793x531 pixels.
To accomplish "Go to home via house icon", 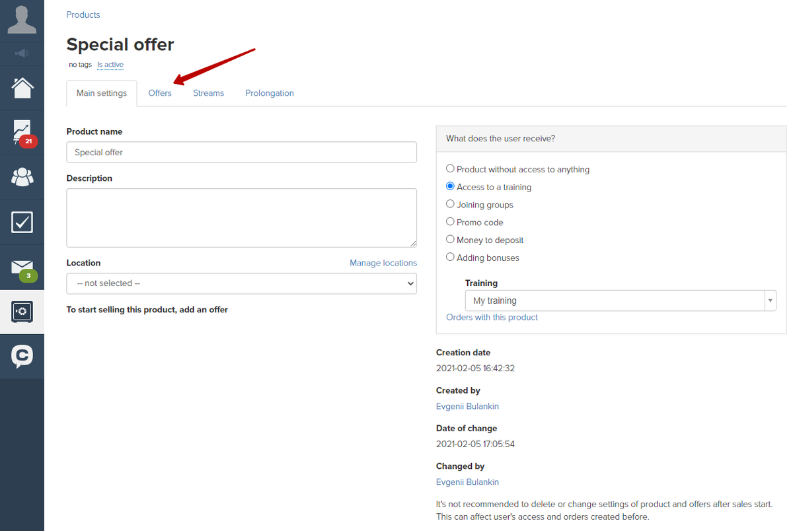I will point(22,88).
